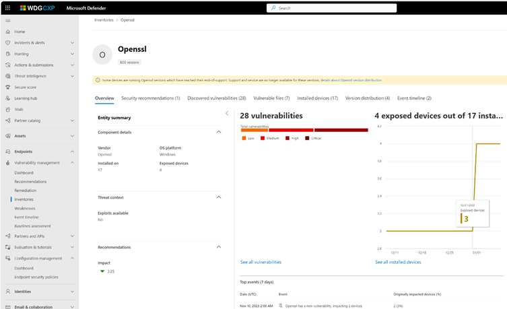Image resolution: width=507 pixels, height=309 pixels.
Task: Open Openssl version distribution details link
Action: point(351,80)
